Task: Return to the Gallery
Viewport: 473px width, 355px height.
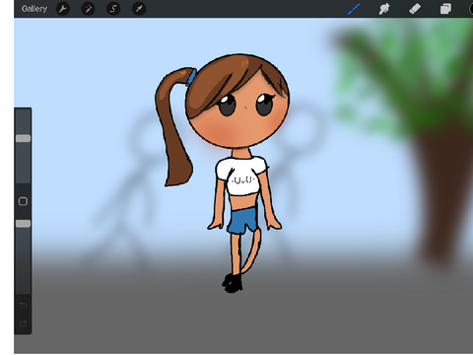Action: click(34, 9)
